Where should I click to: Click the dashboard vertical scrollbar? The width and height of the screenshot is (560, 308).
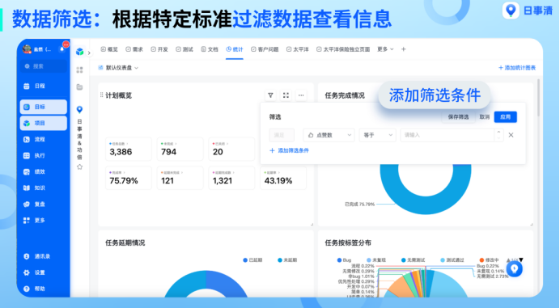[x=538, y=98]
